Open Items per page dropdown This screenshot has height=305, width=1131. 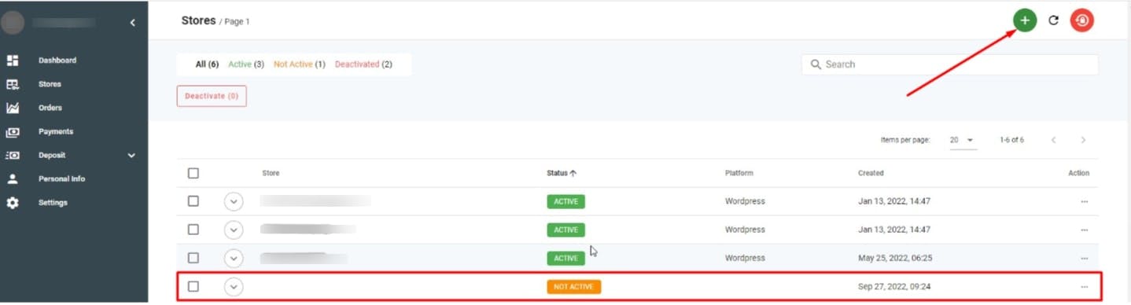pos(962,140)
